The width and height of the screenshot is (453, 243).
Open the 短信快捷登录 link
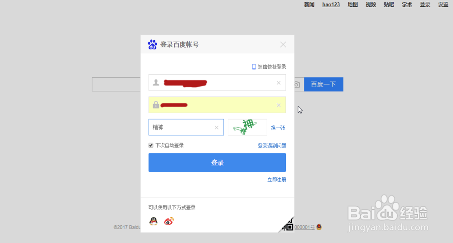272,67
